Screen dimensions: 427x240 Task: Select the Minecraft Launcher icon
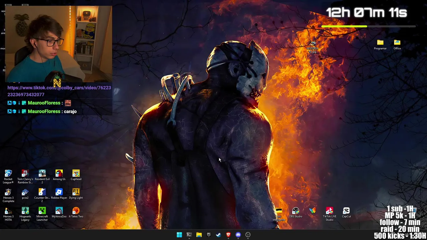42,214
